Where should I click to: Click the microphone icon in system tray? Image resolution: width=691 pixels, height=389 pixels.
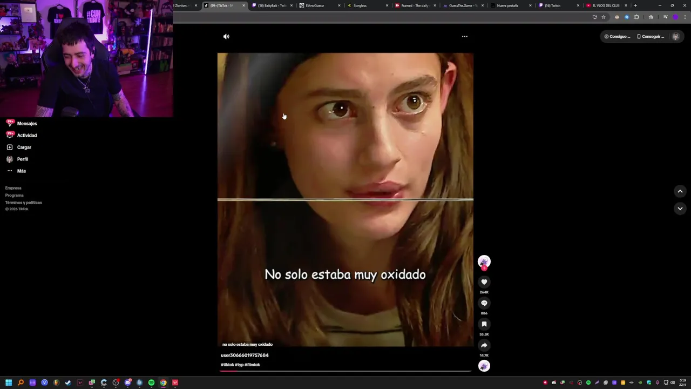[658, 383]
